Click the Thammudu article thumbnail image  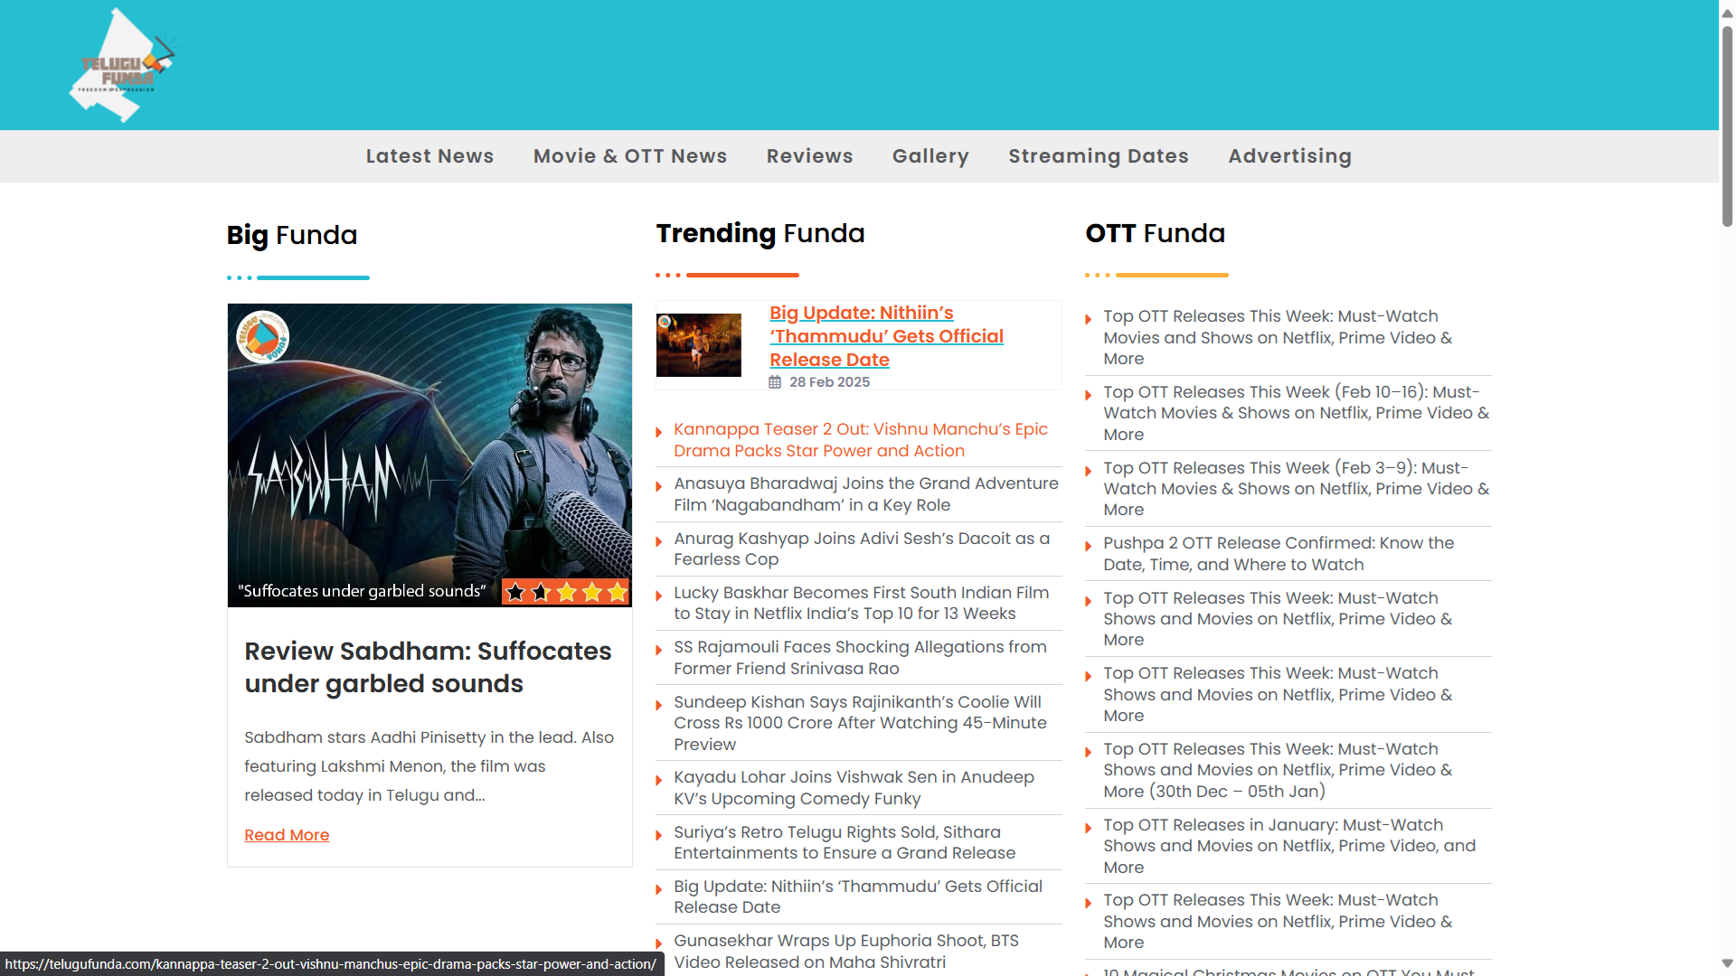pyautogui.click(x=698, y=345)
